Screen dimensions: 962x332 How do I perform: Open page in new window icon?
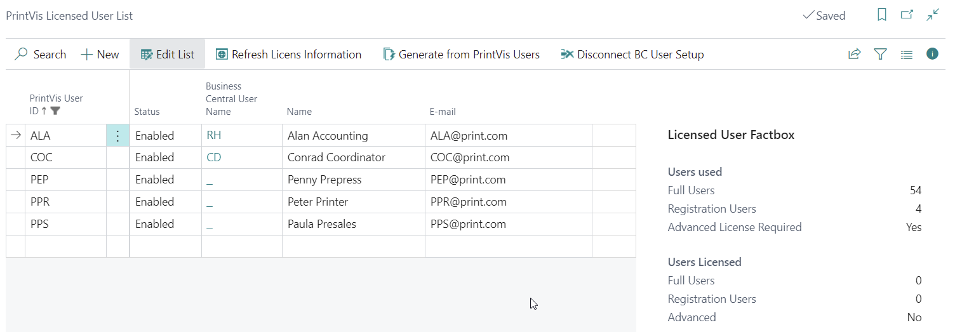pos(907,15)
